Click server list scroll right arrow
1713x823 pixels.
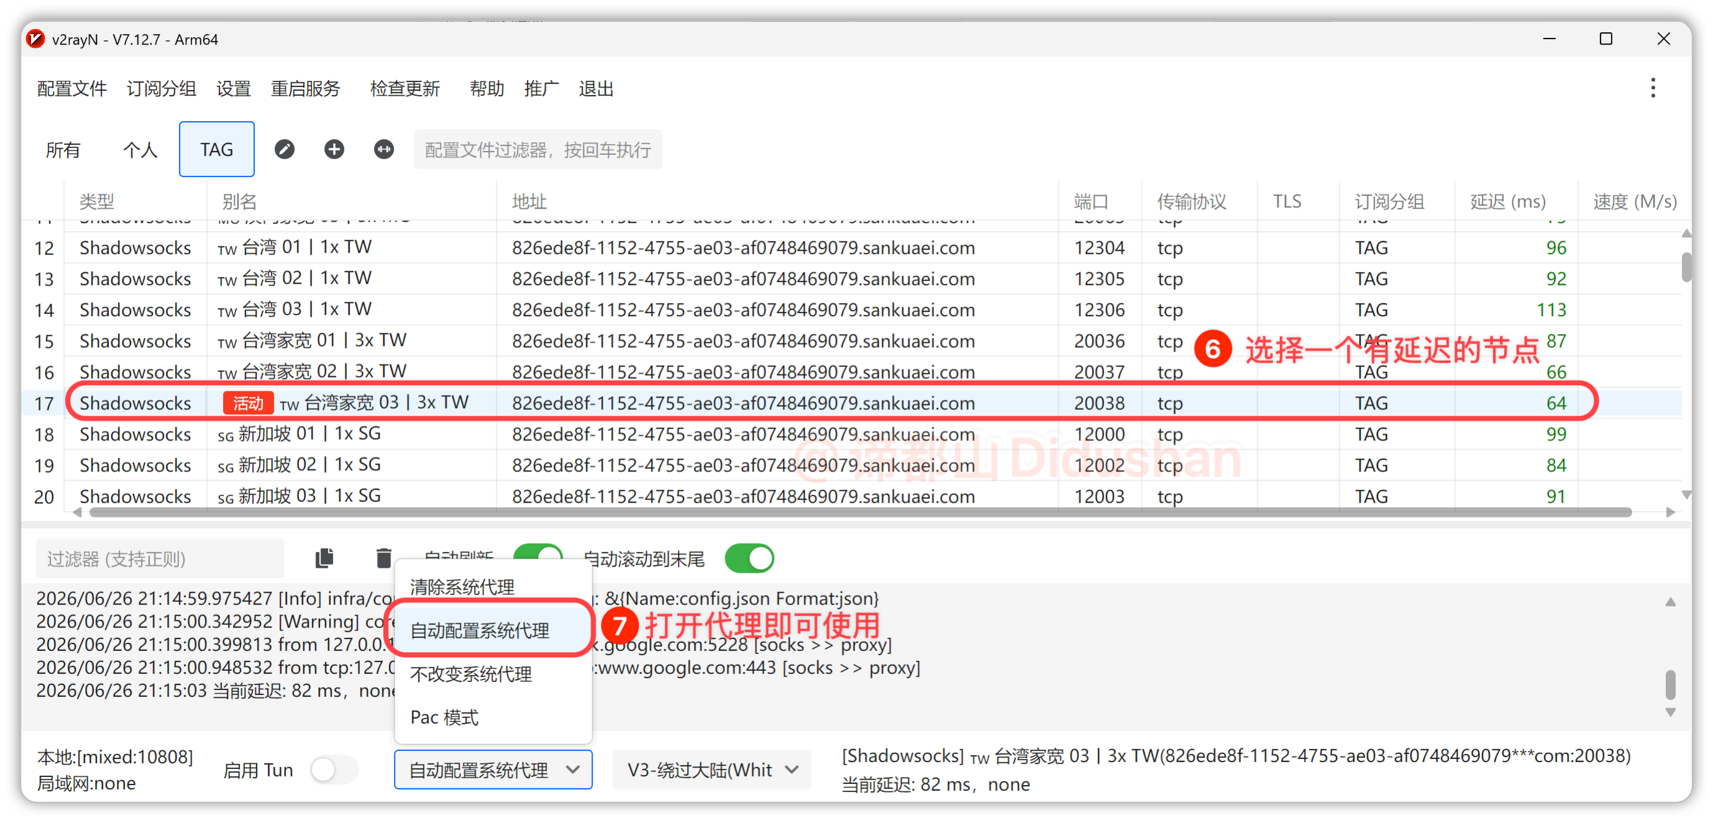tap(1670, 512)
